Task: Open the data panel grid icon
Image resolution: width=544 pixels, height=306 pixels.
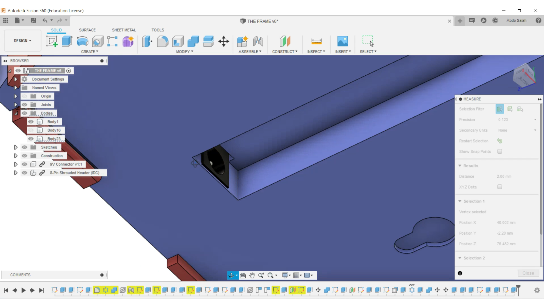Action: (x=6, y=20)
